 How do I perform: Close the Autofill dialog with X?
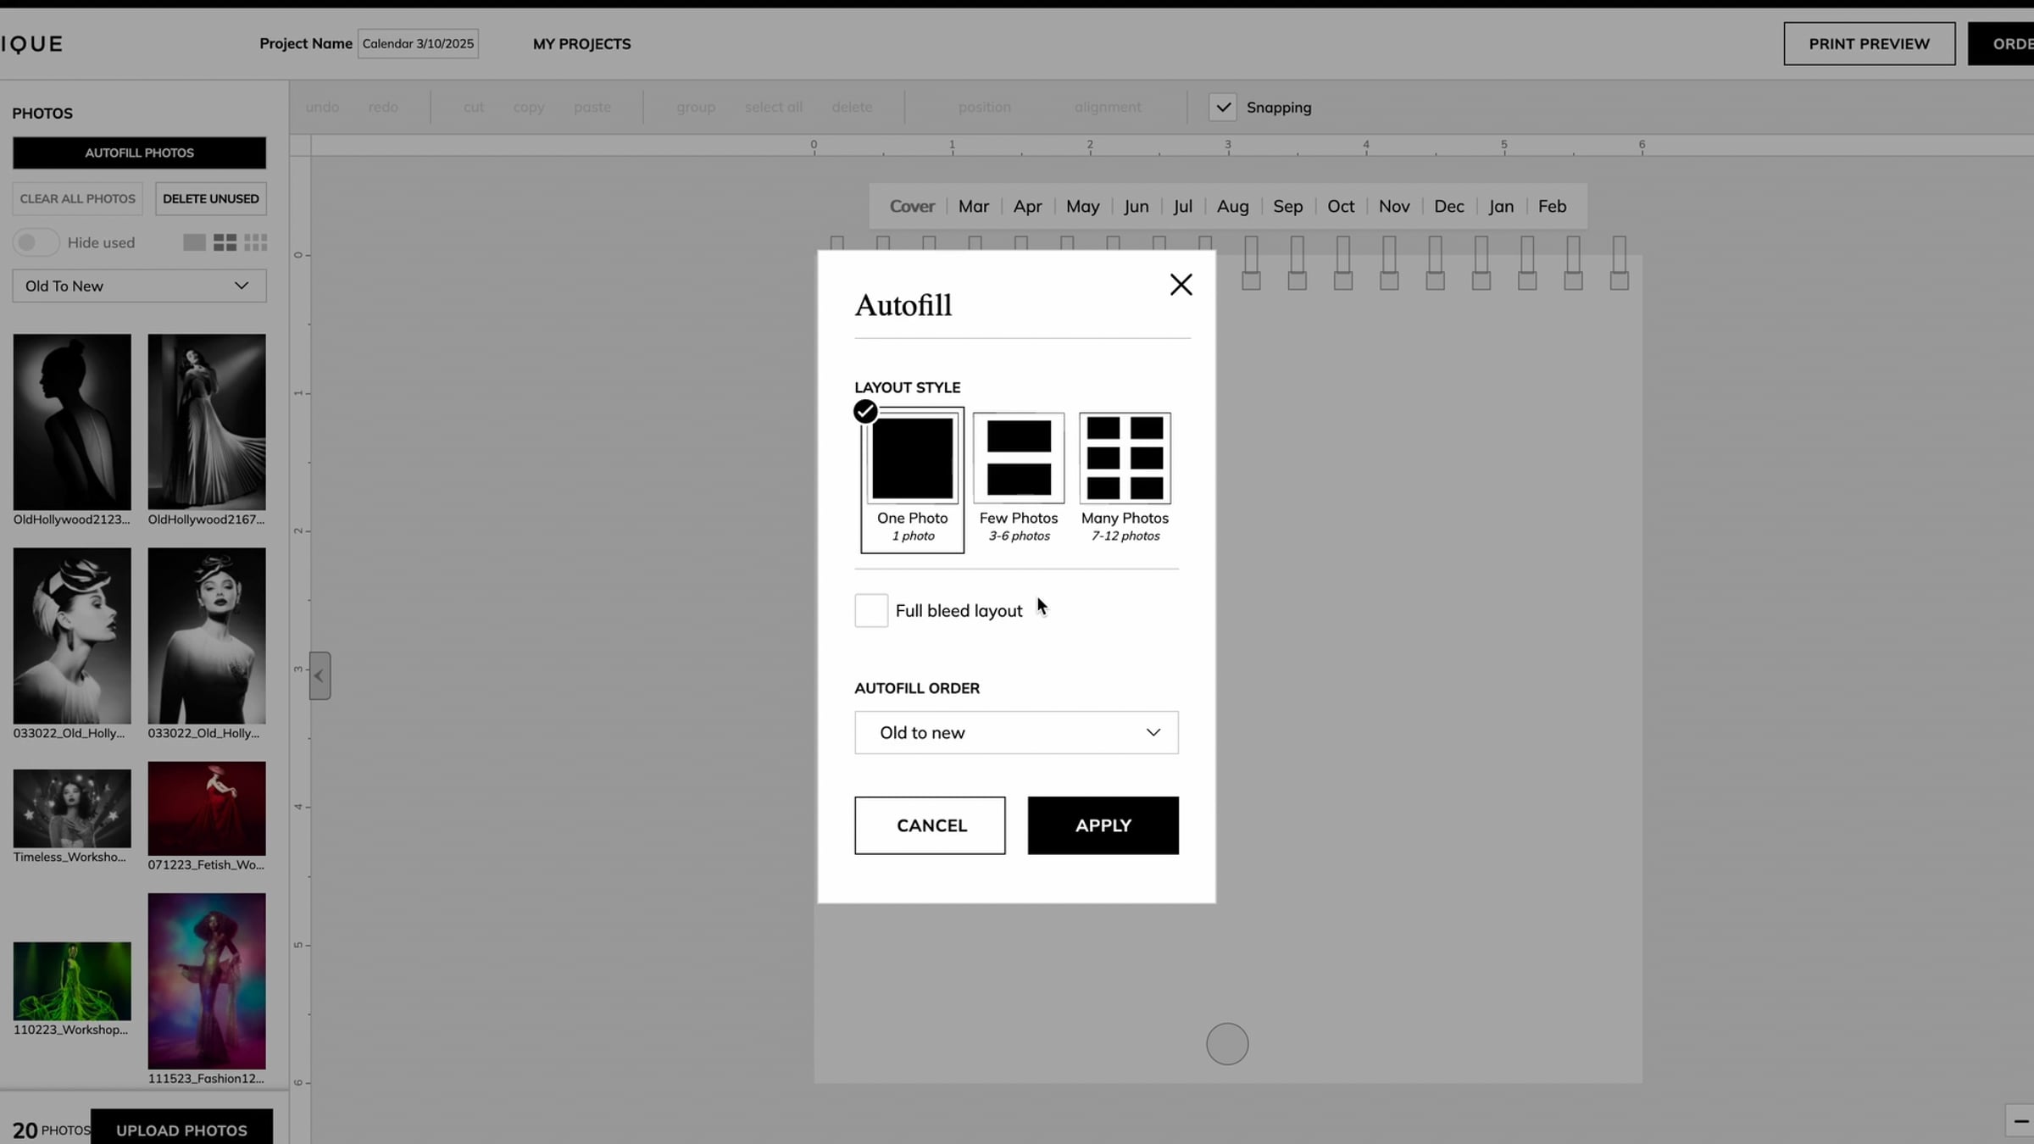(1181, 285)
